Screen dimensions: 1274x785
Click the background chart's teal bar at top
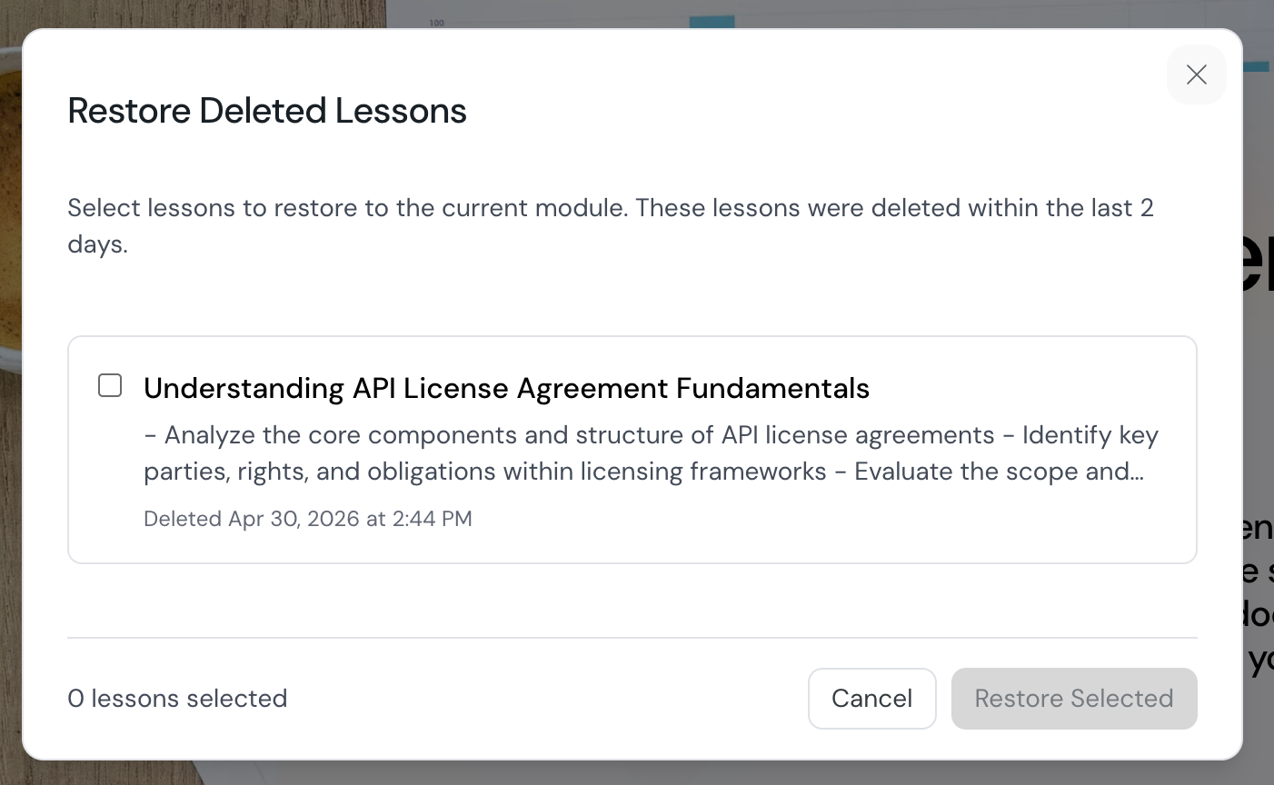[x=712, y=22]
